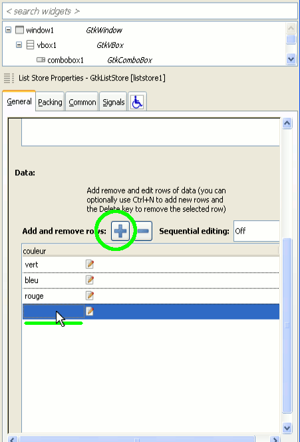This screenshot has width=300, height=442.
Task: Click properties panel scroll down arrow
Action: tap(287, 427)
